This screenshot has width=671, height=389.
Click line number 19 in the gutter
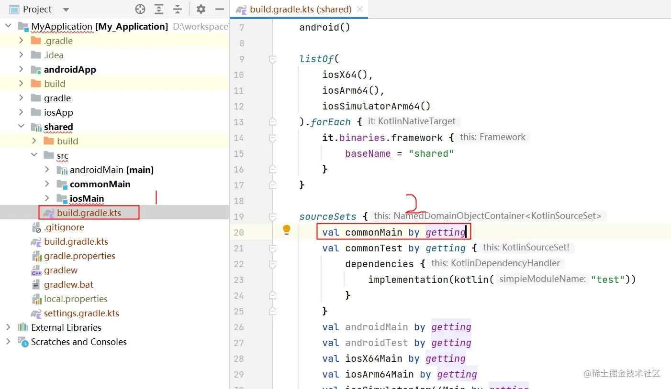(238, 216)
